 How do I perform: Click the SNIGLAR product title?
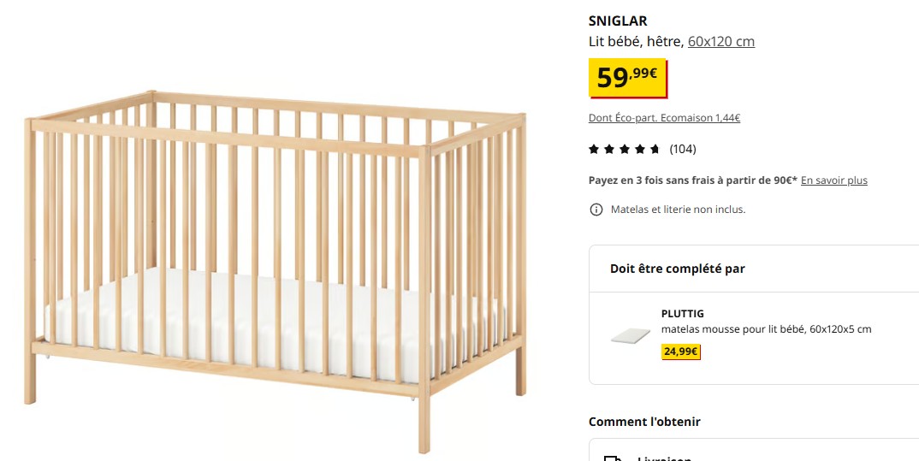[x=618, y=21]
